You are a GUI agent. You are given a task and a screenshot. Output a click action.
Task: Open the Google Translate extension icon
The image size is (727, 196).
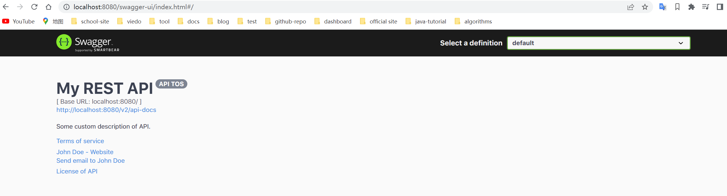(x=663, y=7)
